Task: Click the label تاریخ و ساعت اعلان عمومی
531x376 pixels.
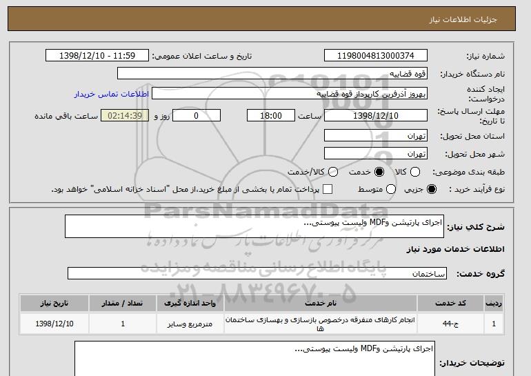Action: tap(202, 57)
